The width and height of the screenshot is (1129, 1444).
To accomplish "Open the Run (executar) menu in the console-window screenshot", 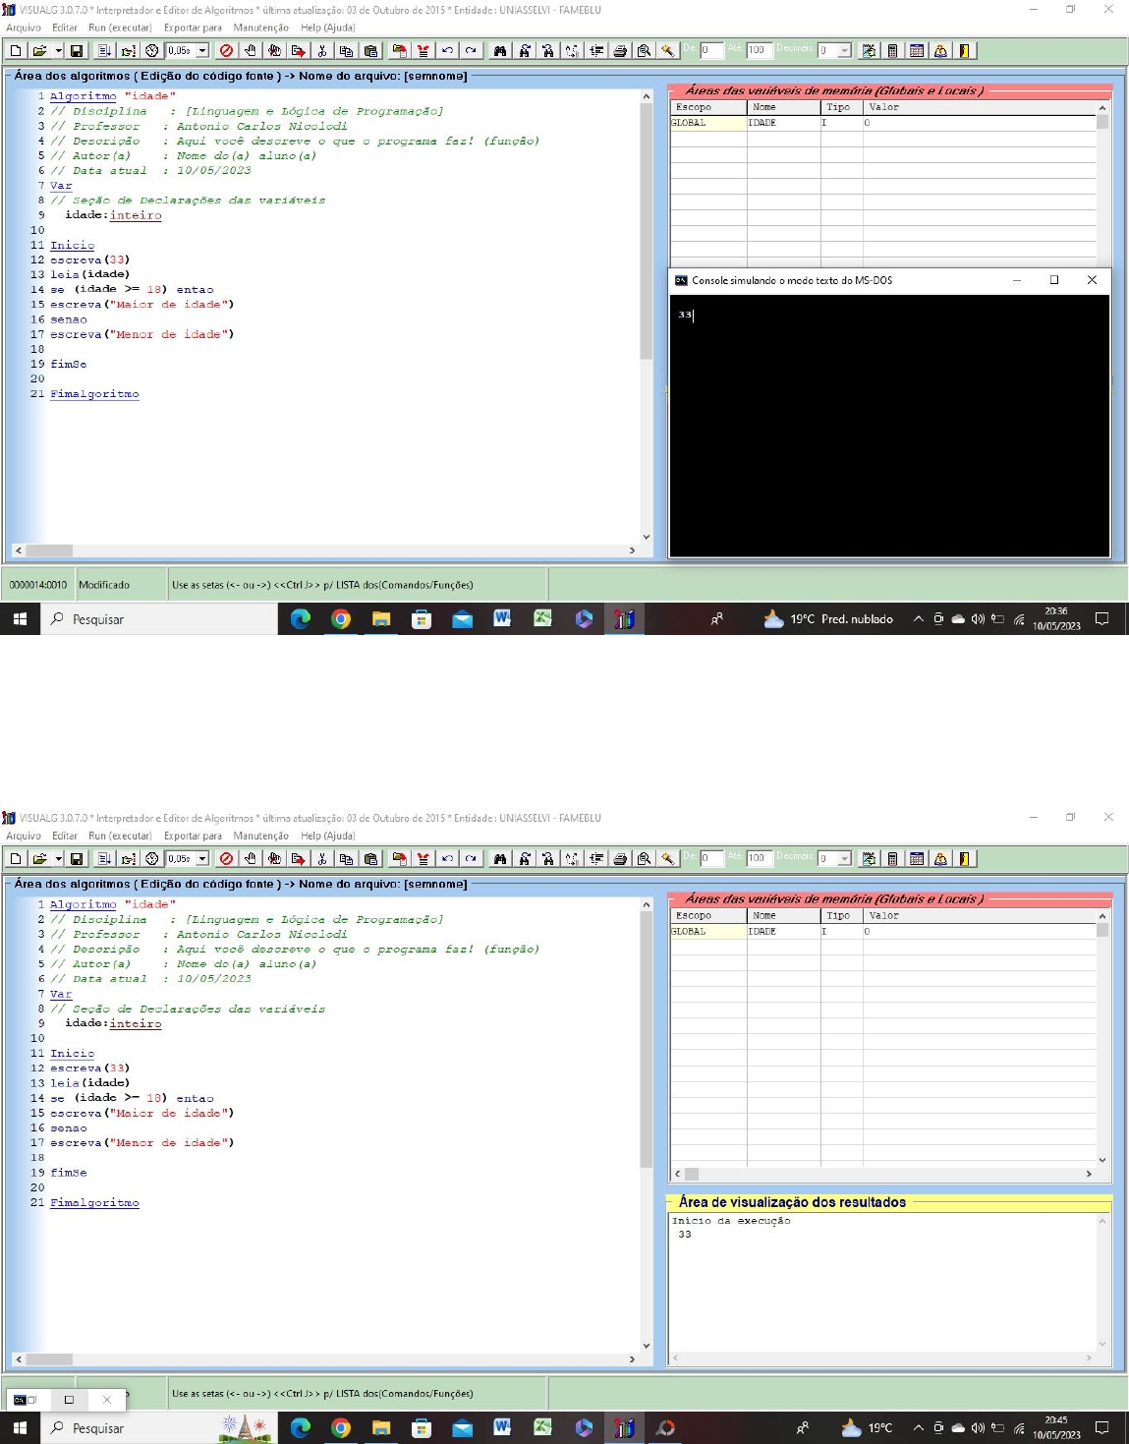I will coord(120,28).
